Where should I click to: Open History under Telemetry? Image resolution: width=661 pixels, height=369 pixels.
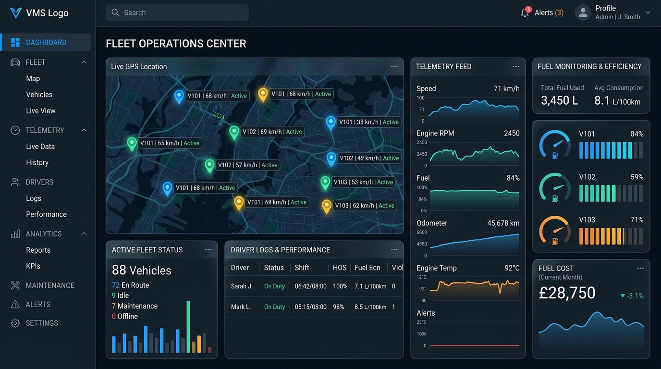(37, 162)
